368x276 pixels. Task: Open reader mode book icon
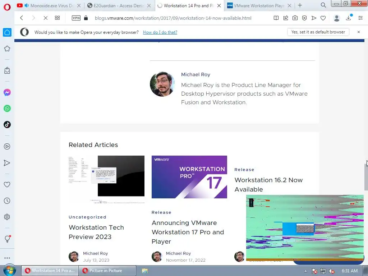pyautogui.click(x=276, y=18)
